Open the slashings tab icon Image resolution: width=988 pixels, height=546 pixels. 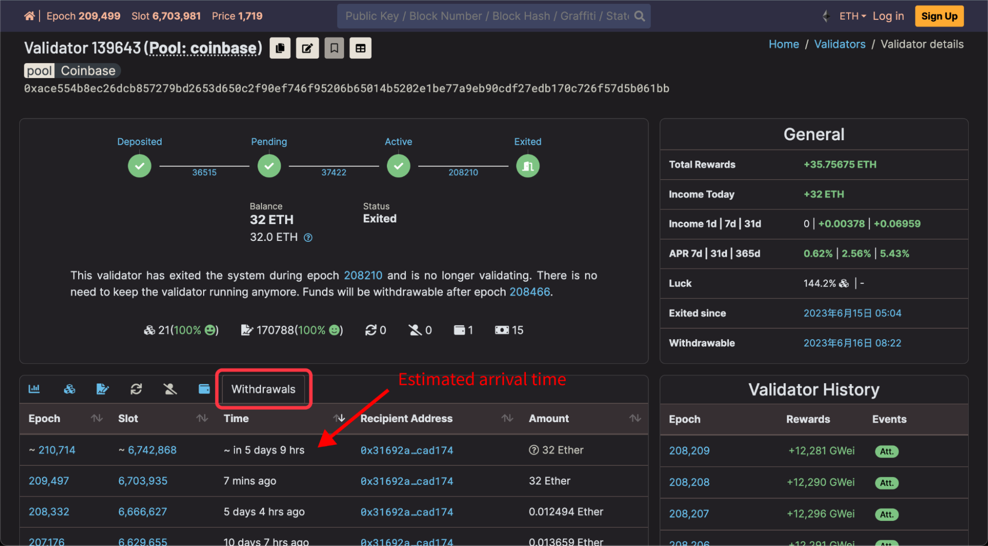point(170,389)
